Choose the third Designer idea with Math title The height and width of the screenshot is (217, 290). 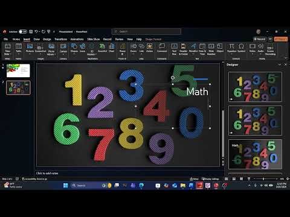click(255, 154)
